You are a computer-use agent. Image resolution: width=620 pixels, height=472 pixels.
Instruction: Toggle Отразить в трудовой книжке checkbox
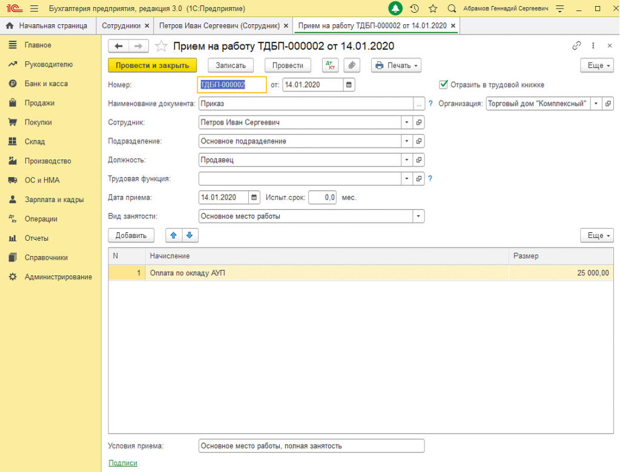click(x=443, y=85)
